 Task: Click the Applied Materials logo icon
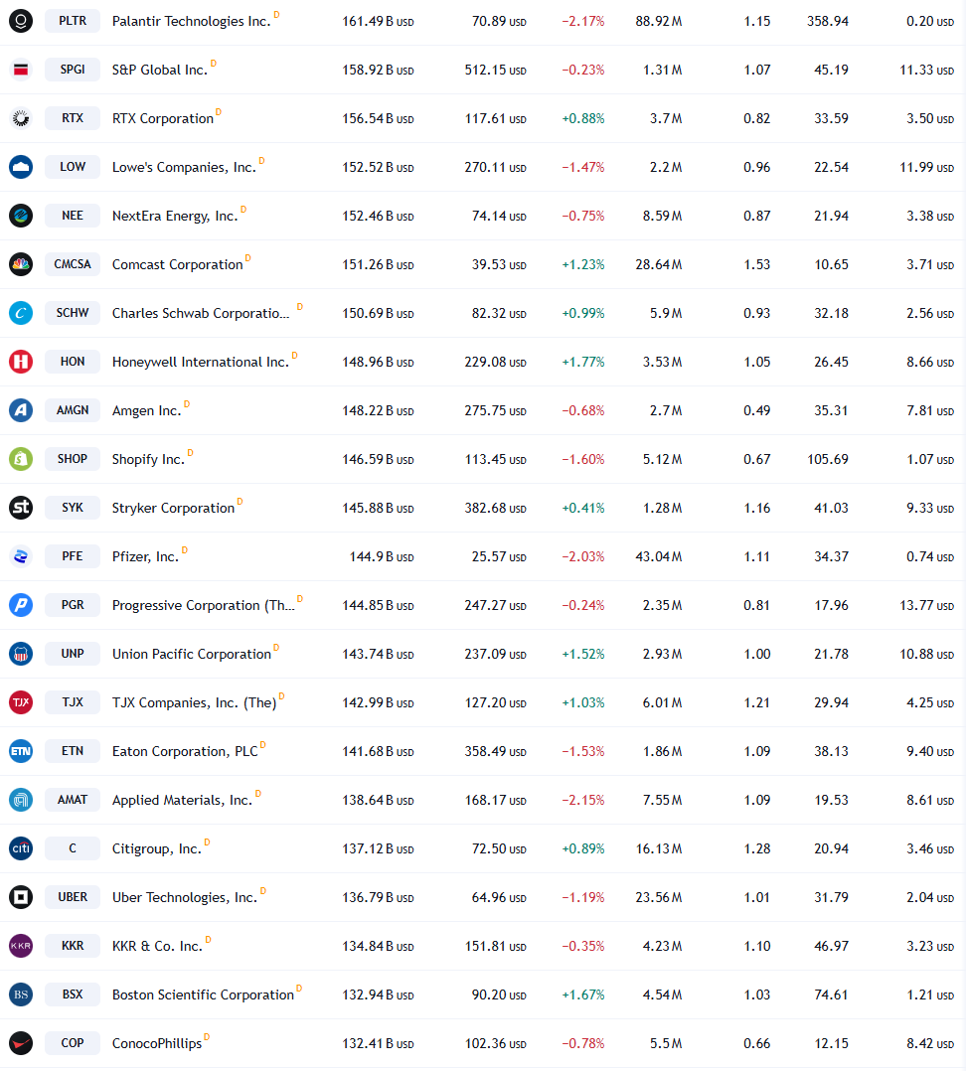click(21, 800)
